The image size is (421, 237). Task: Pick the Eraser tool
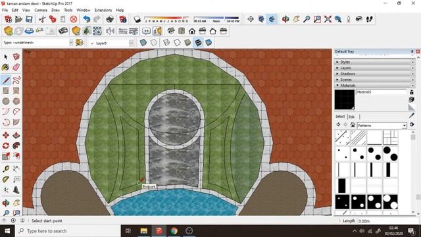16,67
